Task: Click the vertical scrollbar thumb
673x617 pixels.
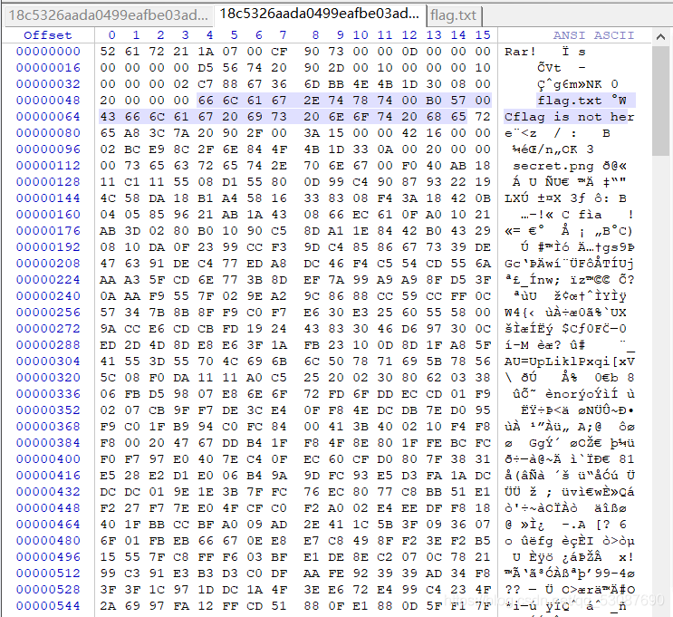Action: pos(660,101)
